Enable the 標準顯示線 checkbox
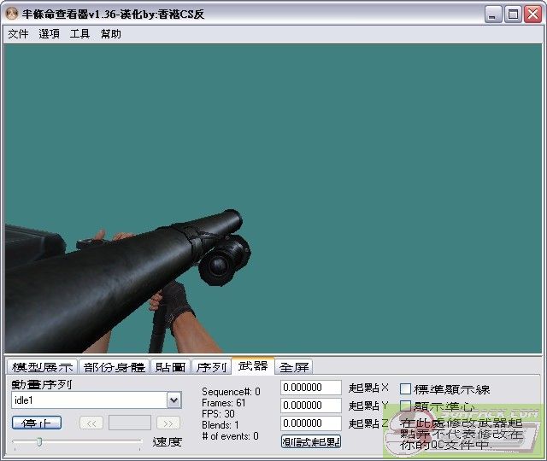Image resolution: width=547 pixels, height=461 pixels. [406, 389]
